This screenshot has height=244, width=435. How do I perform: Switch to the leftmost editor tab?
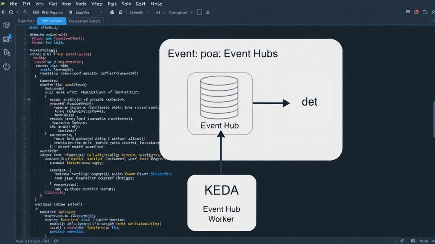[26, 21]
